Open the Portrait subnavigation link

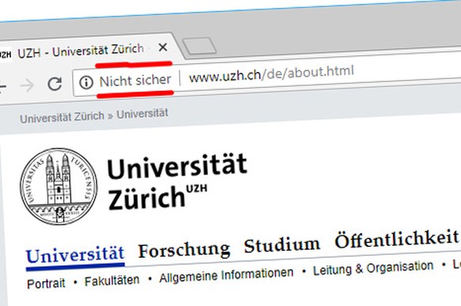(46, 284)
